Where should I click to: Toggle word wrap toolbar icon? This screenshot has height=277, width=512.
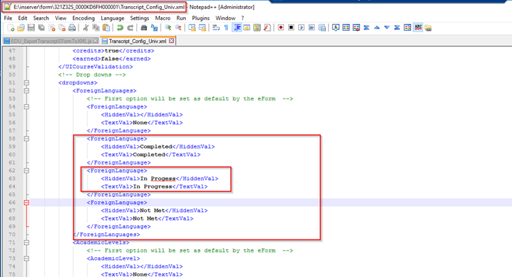[x=216, y=28]
